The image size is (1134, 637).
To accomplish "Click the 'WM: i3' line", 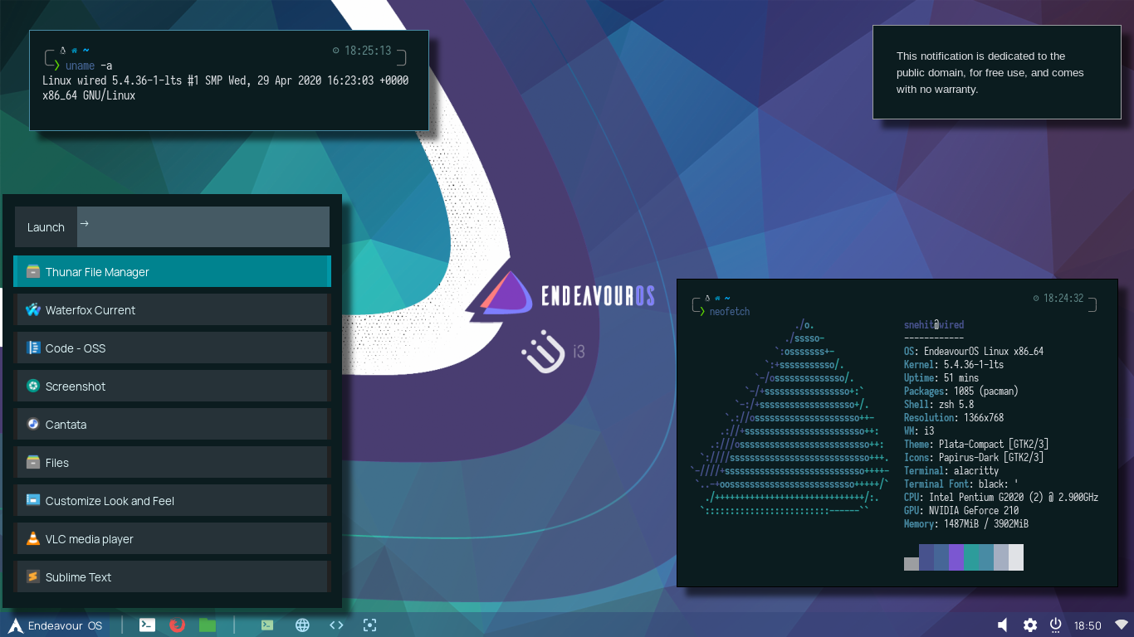I will click(x=919, y=430).
